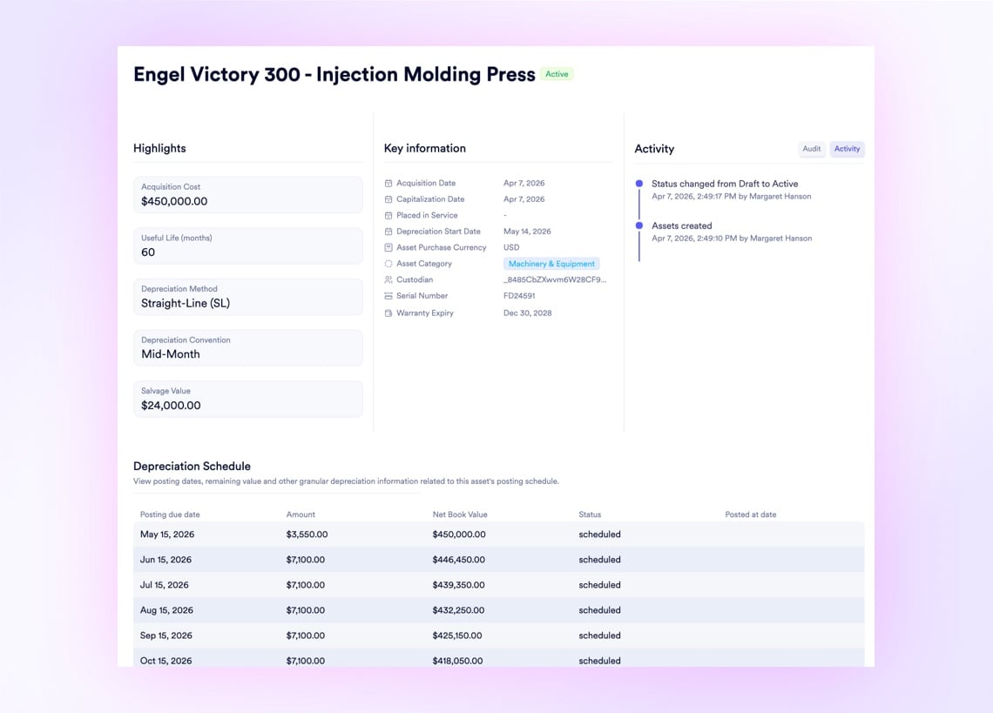The height and width of the screenshot is (713, 993).
Task: Click the $432,250.00 net book value cell
Action: [458, 610]
